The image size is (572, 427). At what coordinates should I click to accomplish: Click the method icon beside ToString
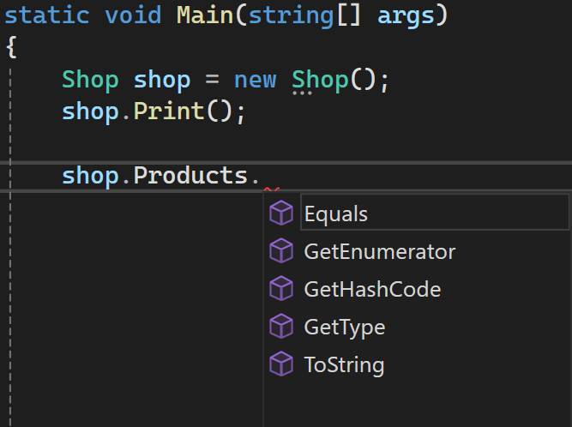click(x=281, y=364)
